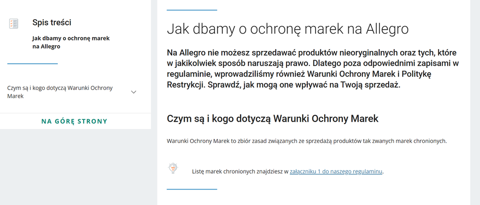Viewport: 480px width, 205px height.
Task: Click the 'Spis treści' heading
Action: click(52, 22)
